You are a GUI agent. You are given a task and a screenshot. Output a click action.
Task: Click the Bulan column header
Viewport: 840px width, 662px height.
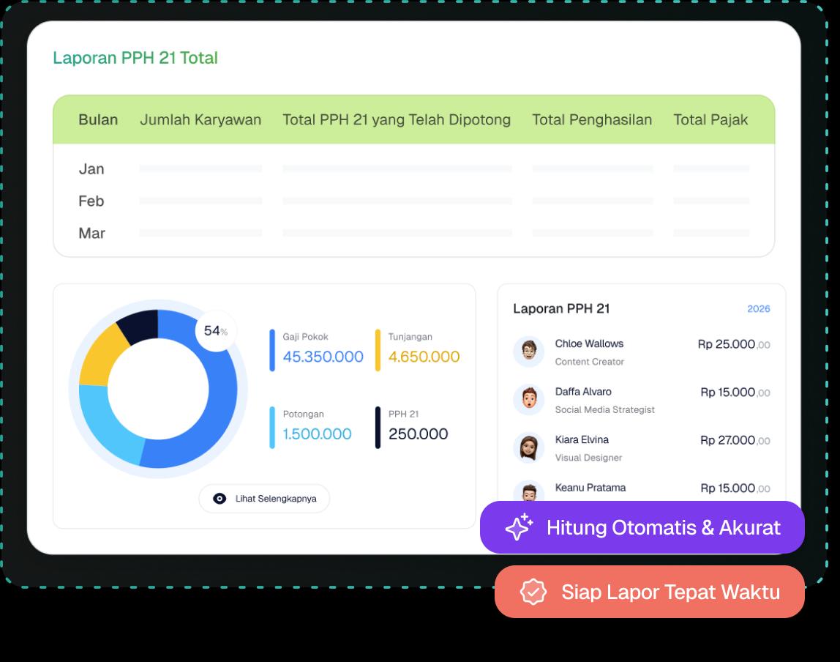tap(98, 120)
